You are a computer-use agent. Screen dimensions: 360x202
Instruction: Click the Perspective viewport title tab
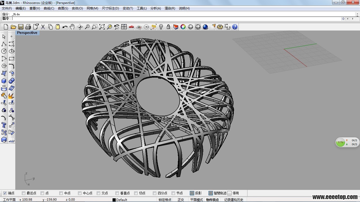(x=27, y=33)
